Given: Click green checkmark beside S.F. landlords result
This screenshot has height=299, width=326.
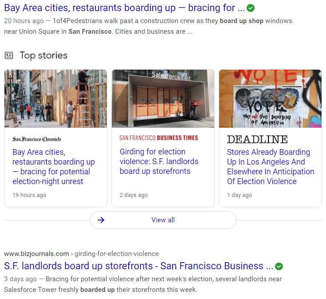Looking at the screenshot, I should click(279, 266).
